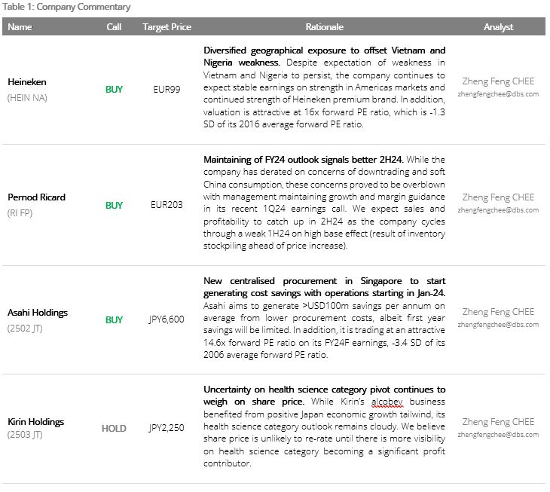The height and width of the screenshot is (492, 550).
Task: Click the "Name" column header
Action: coord(20,27)
